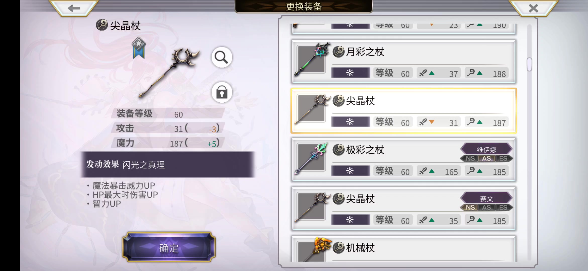588x271 pixels.
Task: Click large 尖晶杖 weapon preview image
Action: [x=169, y=72]
